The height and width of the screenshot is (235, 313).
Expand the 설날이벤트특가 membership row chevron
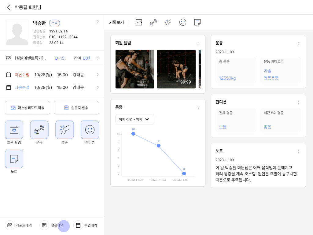98,58
